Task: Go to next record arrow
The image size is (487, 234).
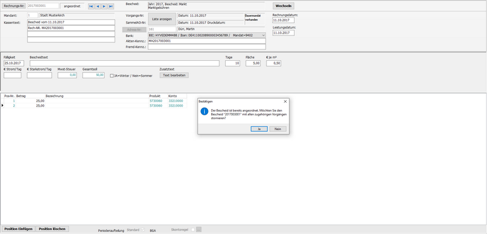Action: point(104,6)
